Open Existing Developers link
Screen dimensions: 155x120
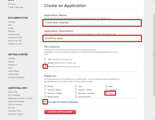coord(16,77)
